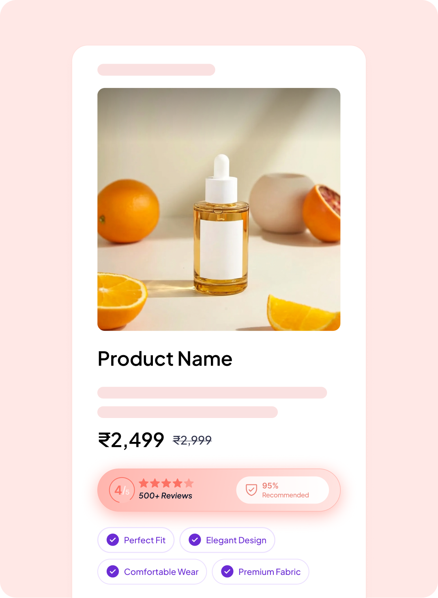Select the Comfortable Wear feature chip
Viewport: 438px width, 598px height.
(x=152, y=571)
